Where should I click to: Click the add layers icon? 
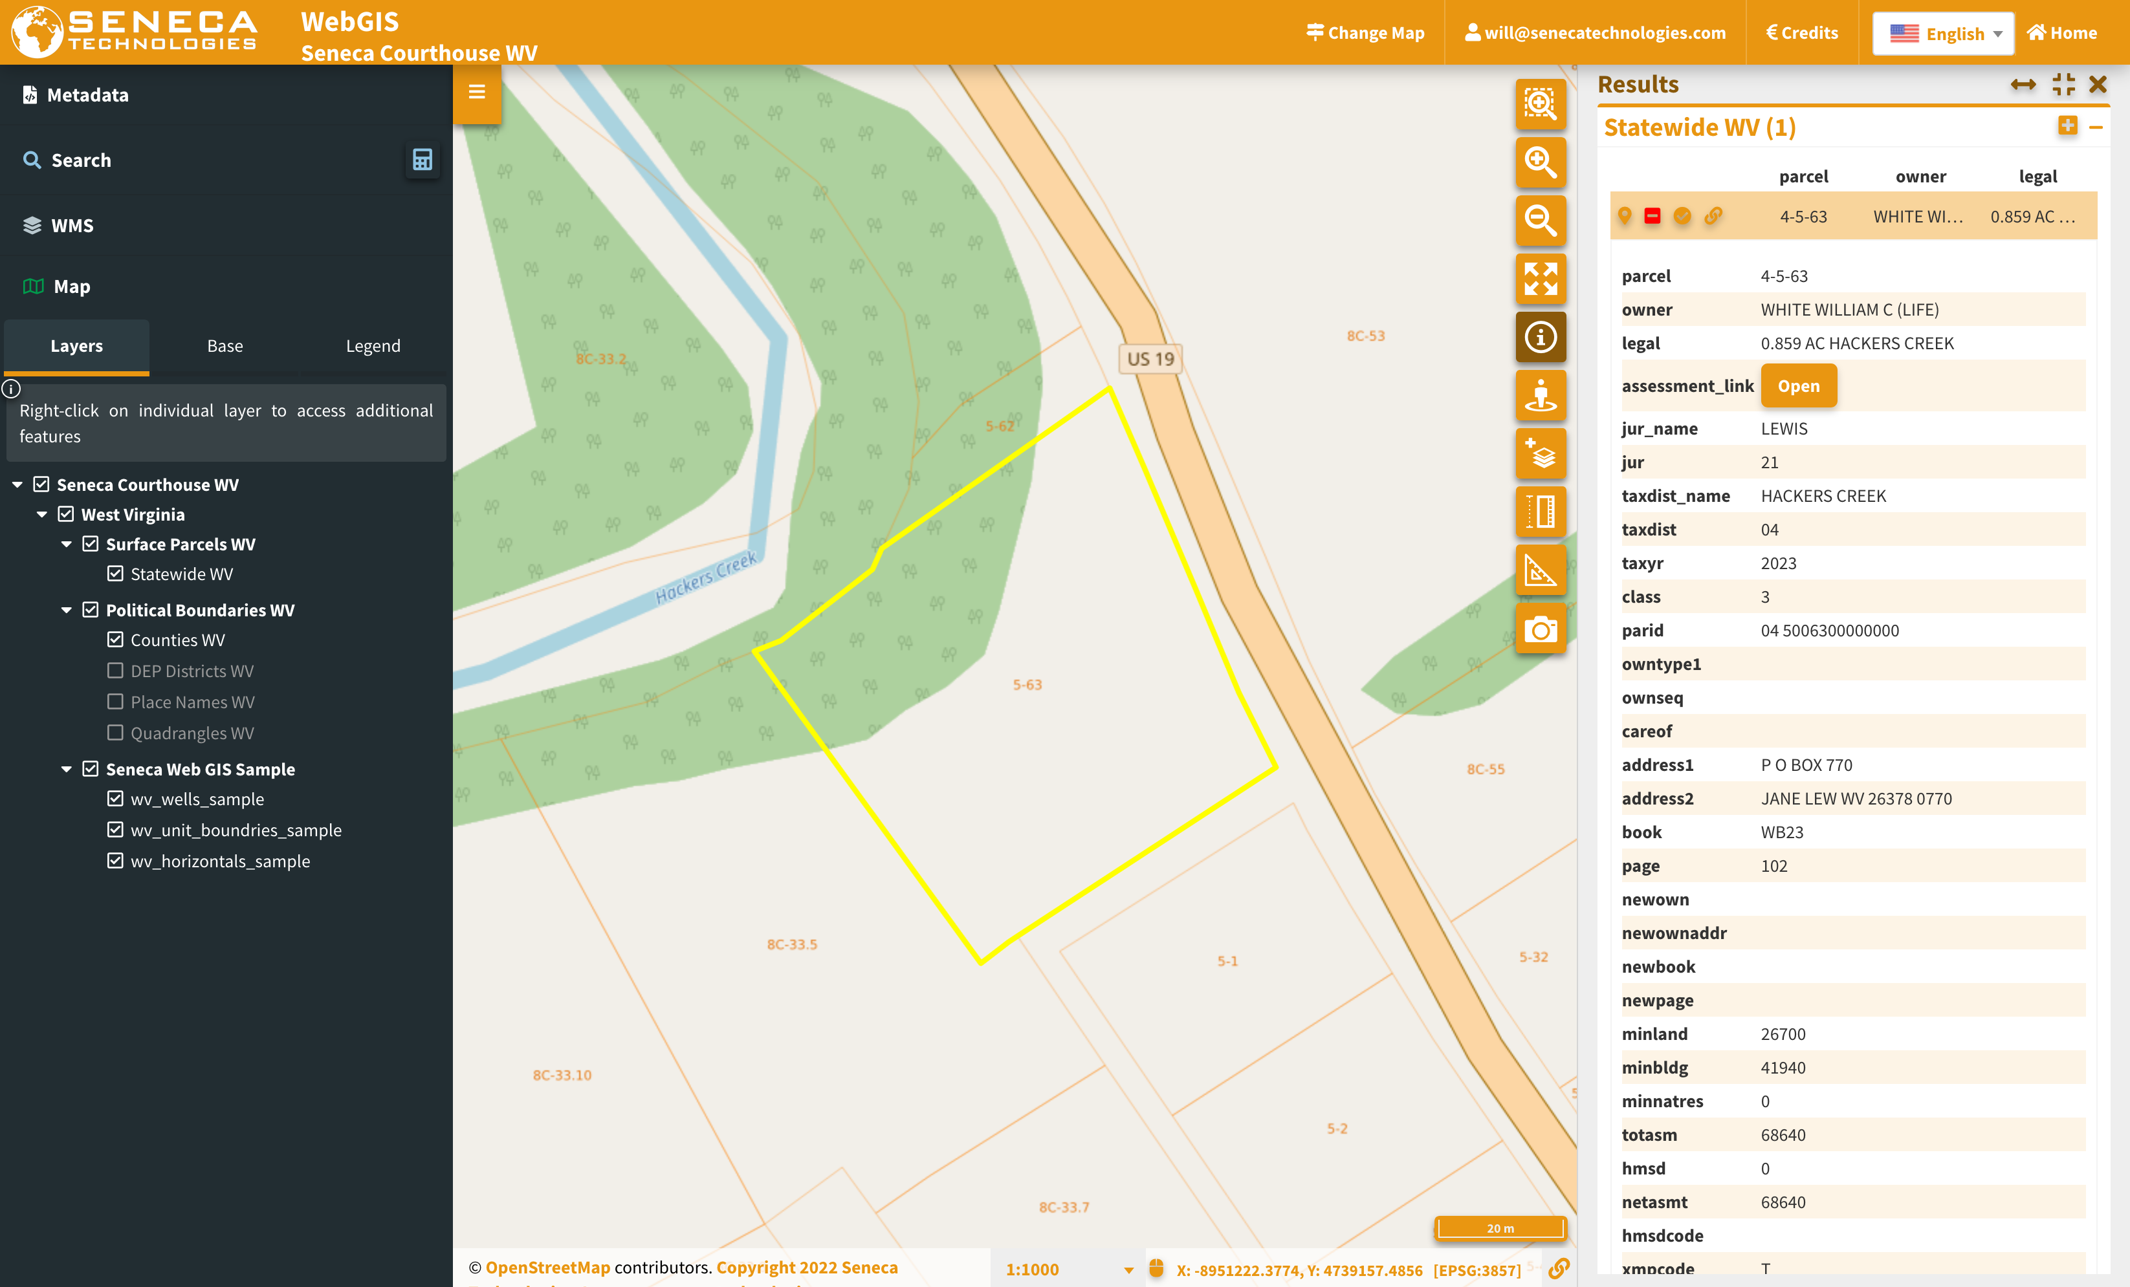1541,454
